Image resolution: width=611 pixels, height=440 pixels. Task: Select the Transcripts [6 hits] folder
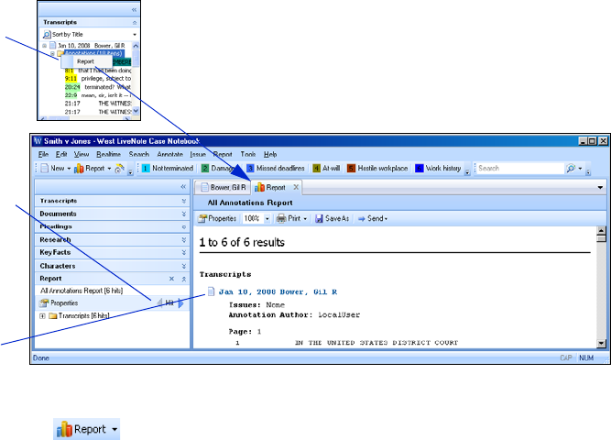[80, 316]
